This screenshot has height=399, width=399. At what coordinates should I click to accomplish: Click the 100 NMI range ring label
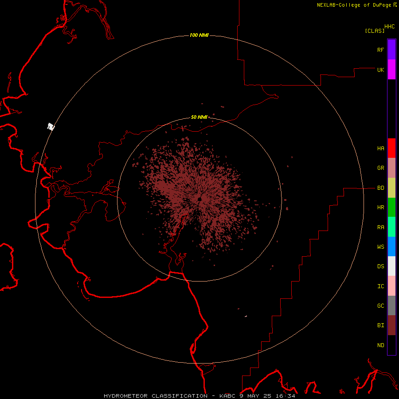coord(199,35)
